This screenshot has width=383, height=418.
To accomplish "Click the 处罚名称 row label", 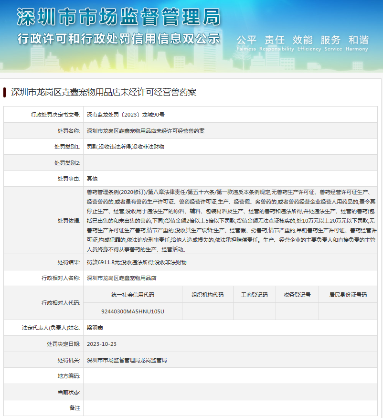I will click(69, 131).
